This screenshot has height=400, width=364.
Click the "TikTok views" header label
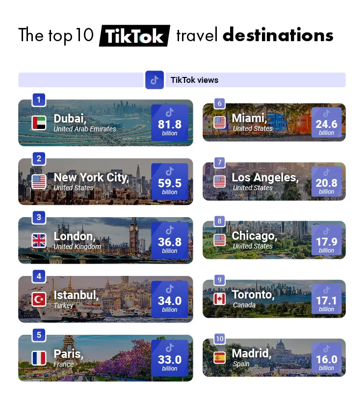[x=194, y=80]
